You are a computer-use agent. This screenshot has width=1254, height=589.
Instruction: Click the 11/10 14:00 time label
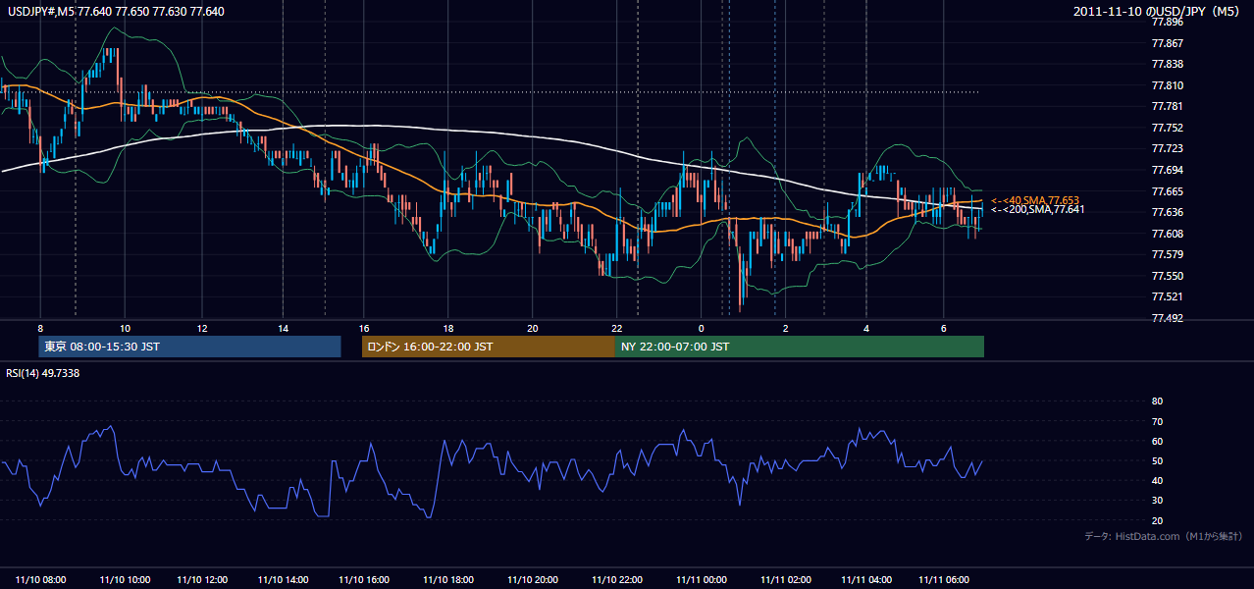coord(284,580)
